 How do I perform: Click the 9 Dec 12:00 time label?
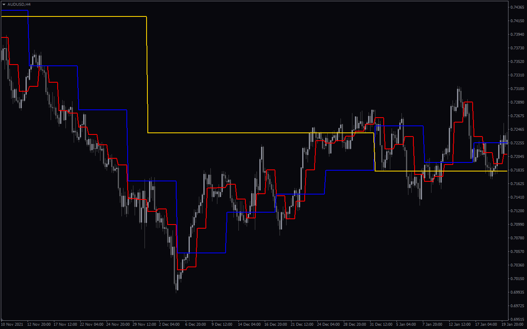point(222,324)
